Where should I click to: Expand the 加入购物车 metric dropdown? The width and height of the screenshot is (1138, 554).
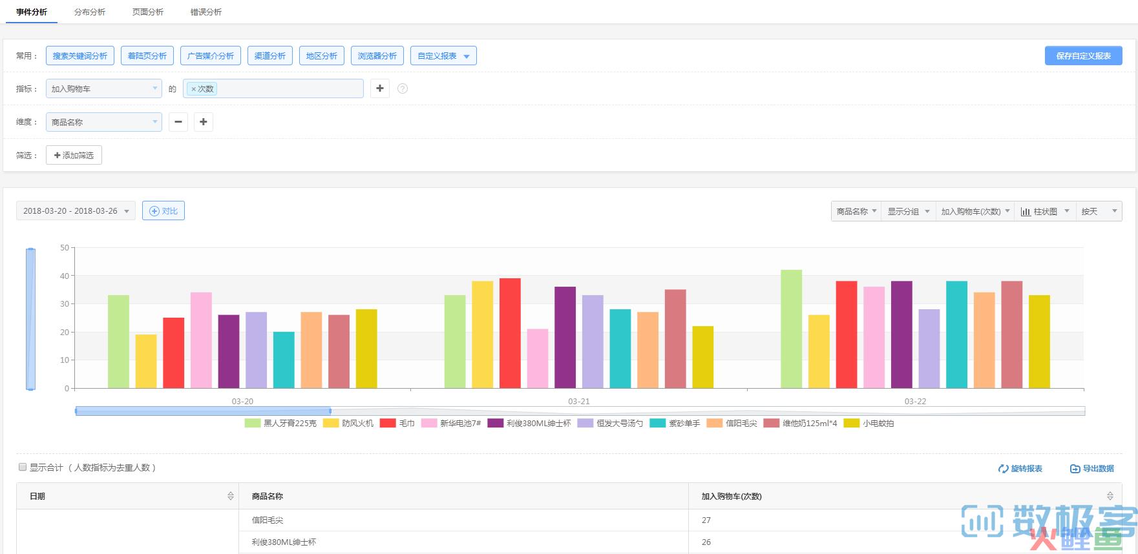[x=104, y=88]
